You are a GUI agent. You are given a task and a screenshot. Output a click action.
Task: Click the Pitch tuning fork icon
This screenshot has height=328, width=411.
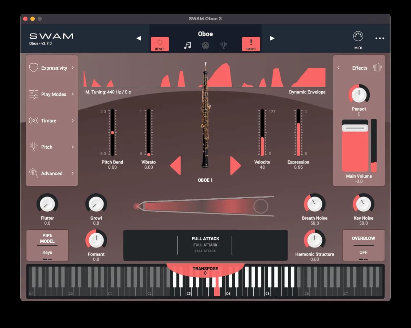coord(33,147)
